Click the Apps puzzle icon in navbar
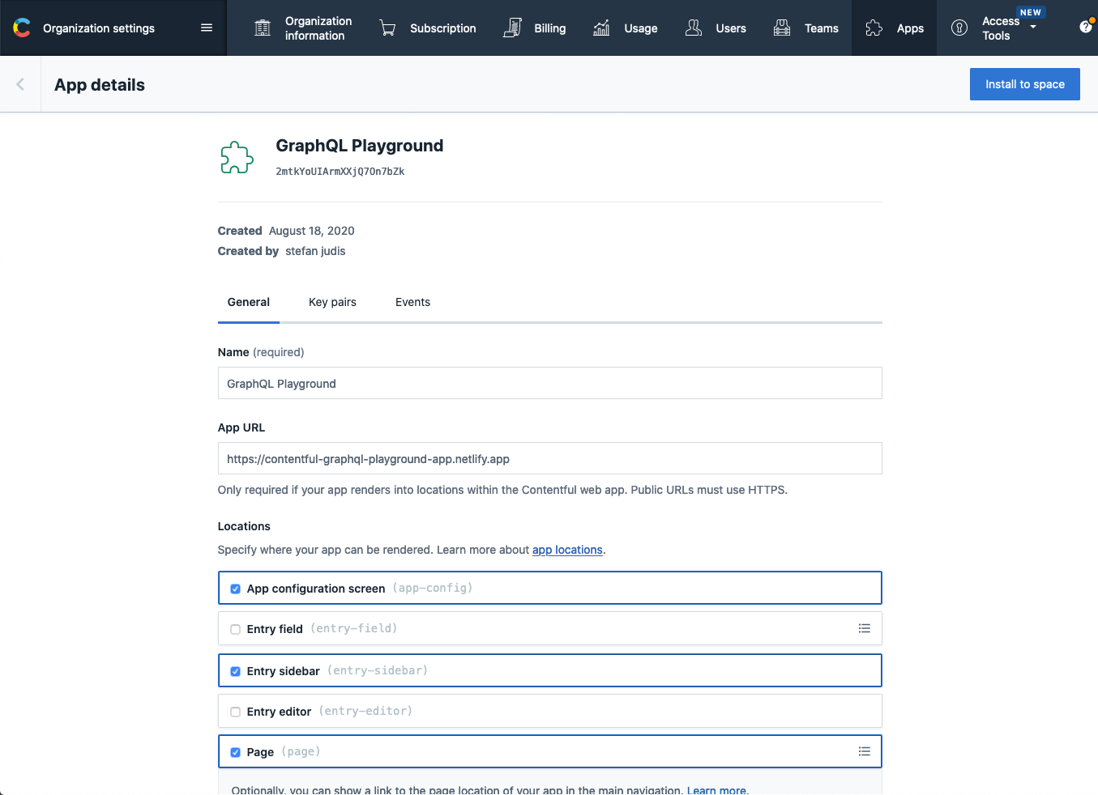The image size is (1098, 795). 874,28
